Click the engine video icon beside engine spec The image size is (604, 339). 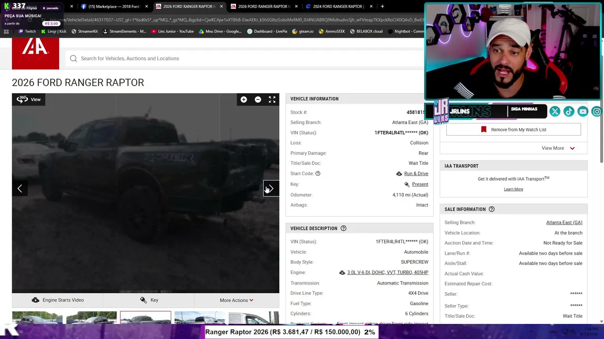tap(342, 273)
